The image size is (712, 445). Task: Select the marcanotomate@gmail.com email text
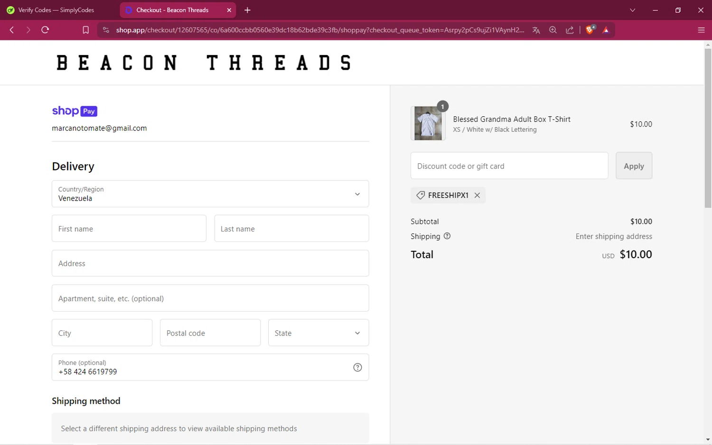point(99,128)
